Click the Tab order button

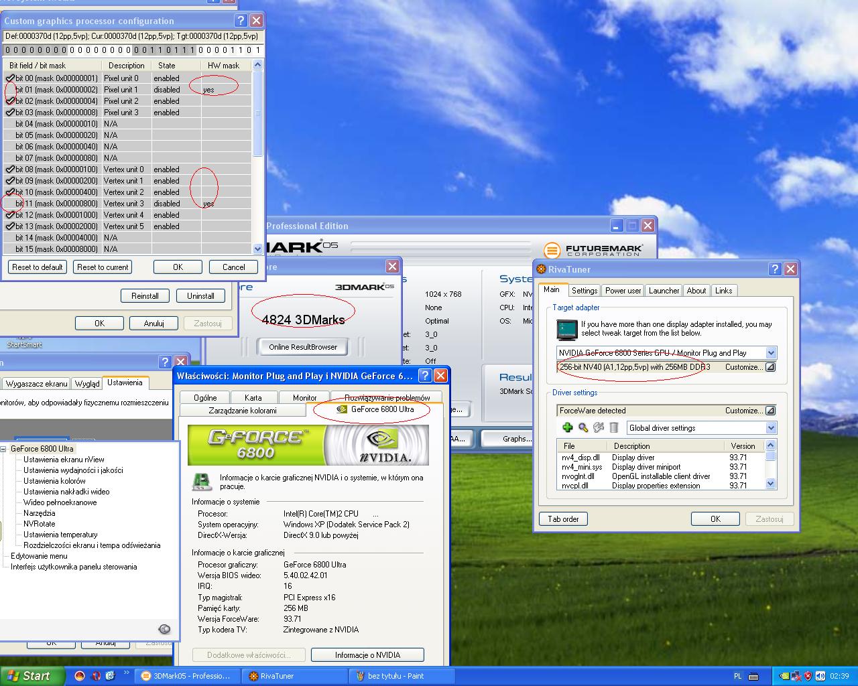point(563,519)
